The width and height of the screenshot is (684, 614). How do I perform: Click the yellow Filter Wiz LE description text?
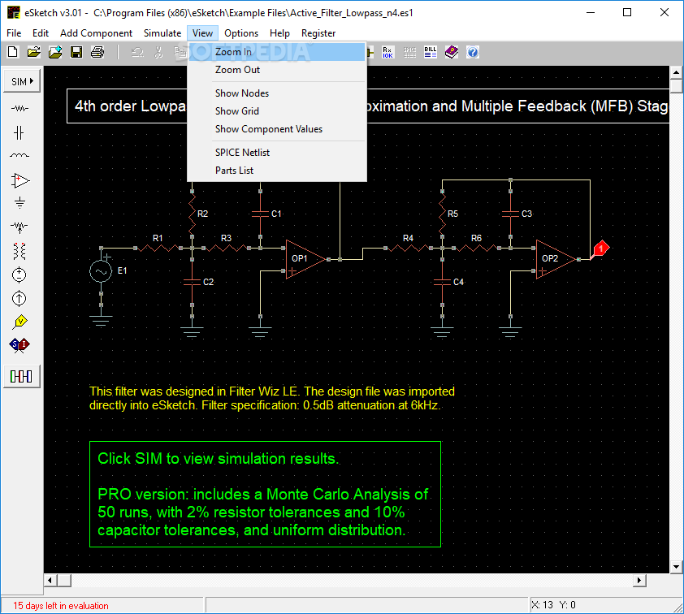[x=272, y=398]
